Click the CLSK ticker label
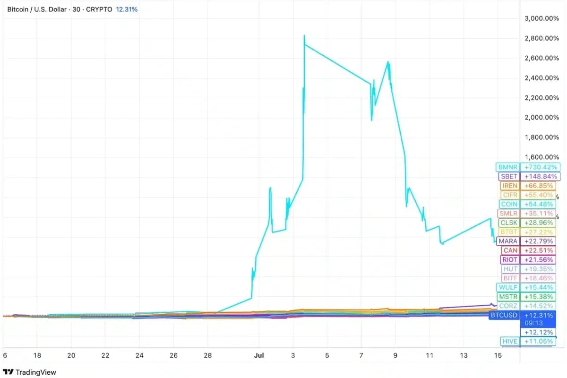The image size is (567, 378). point(509,223)
